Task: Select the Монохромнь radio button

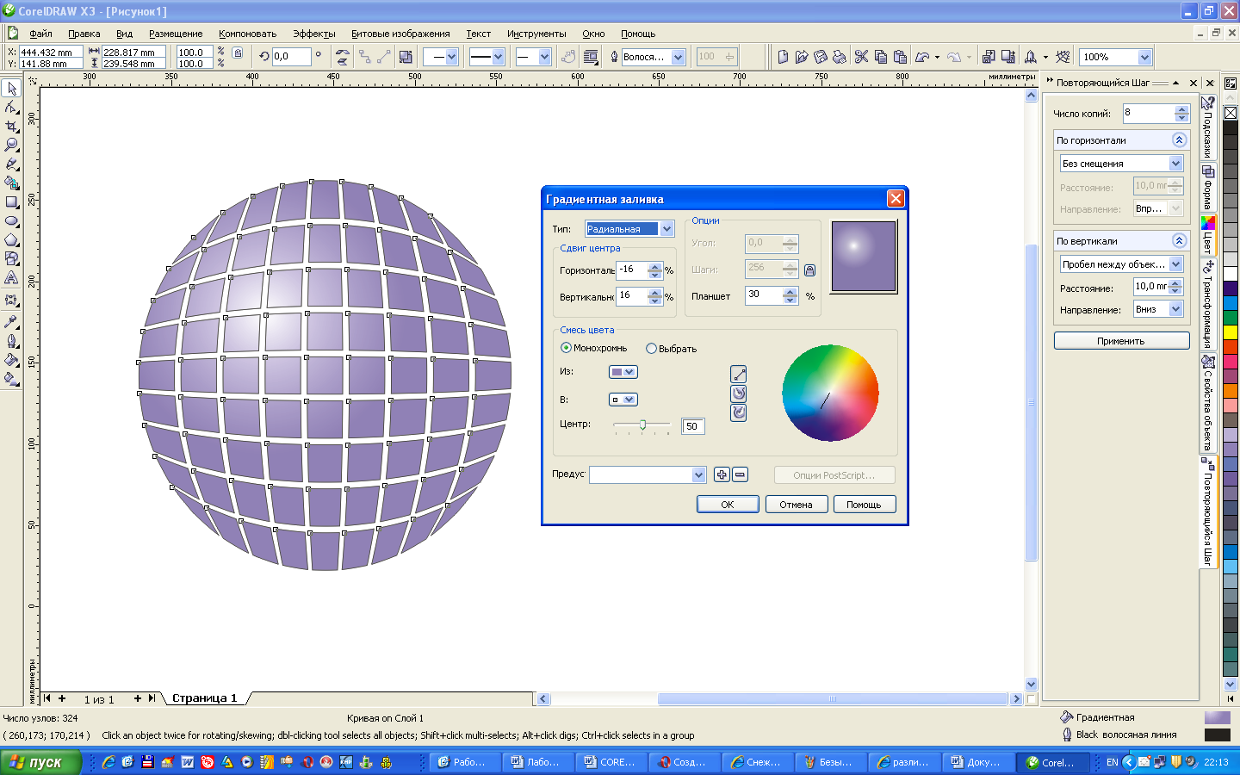Action: point(566,348)
